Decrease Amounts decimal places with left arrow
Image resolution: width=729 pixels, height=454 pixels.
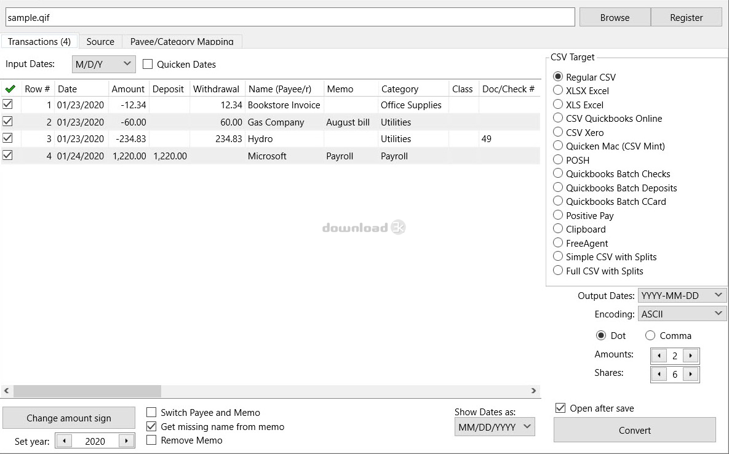tap(659, 356)
